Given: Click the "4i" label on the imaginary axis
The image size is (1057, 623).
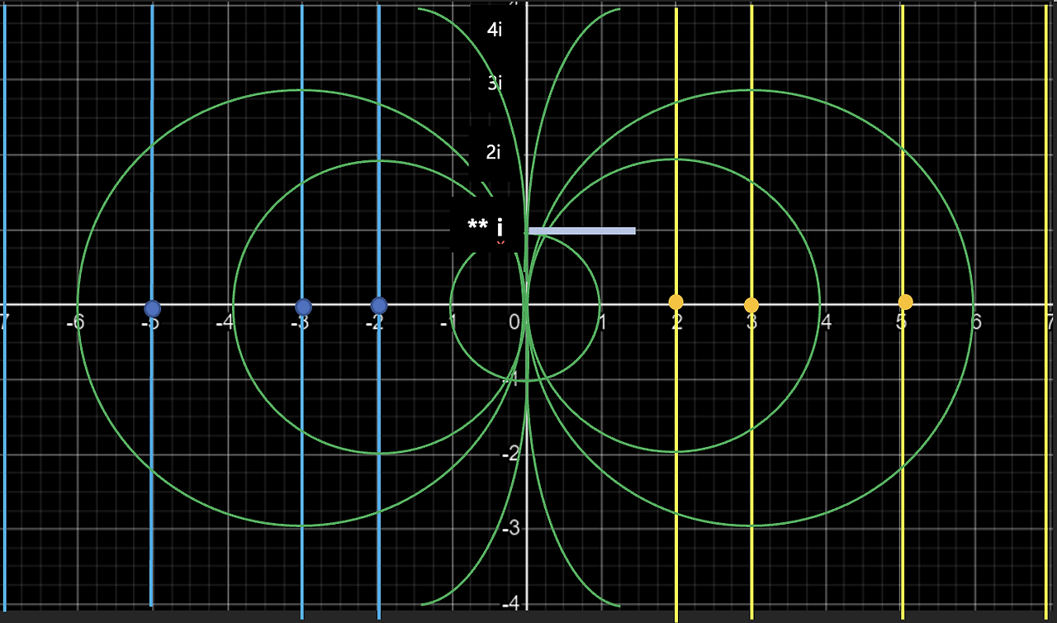Looking at the screenshot, I should [495, 31].
